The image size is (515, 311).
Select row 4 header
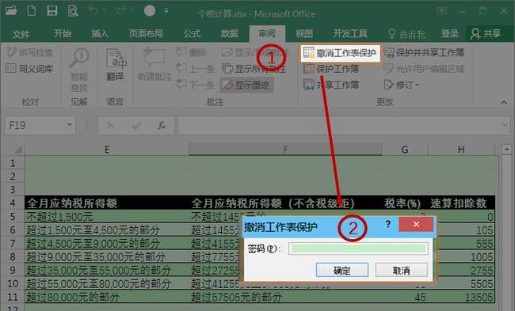click(13, 203)
